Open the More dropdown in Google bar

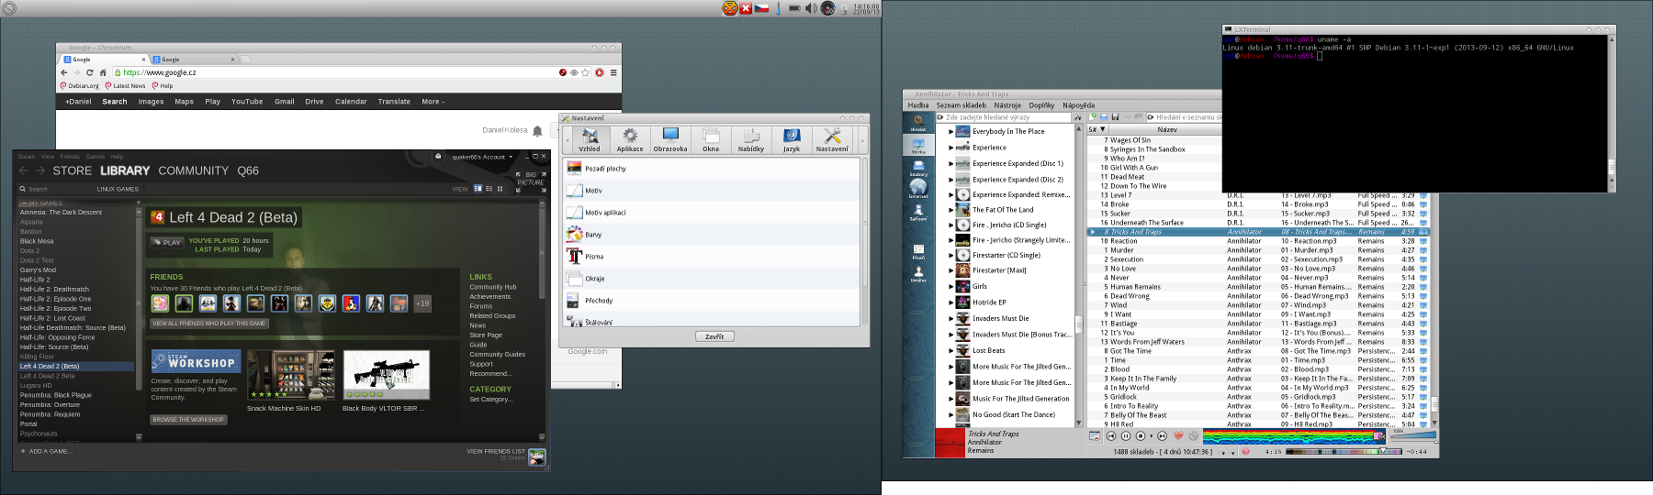[x=433, y=102]
